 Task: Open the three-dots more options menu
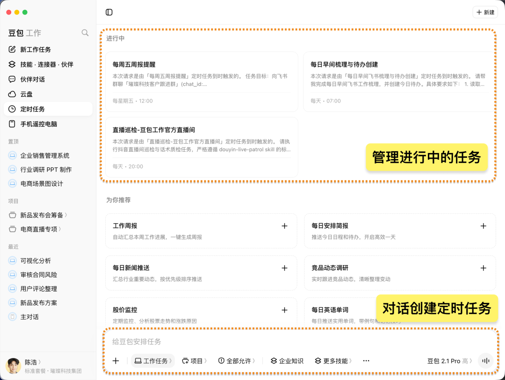click(x=366, y=361)
